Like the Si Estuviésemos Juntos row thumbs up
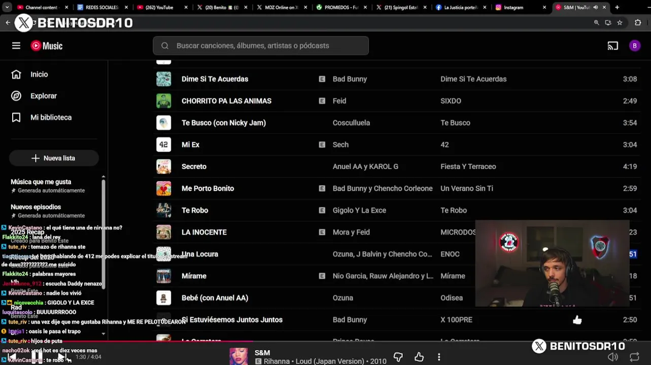The width and height of the screenshot is (651, 365). coord(577,320)
